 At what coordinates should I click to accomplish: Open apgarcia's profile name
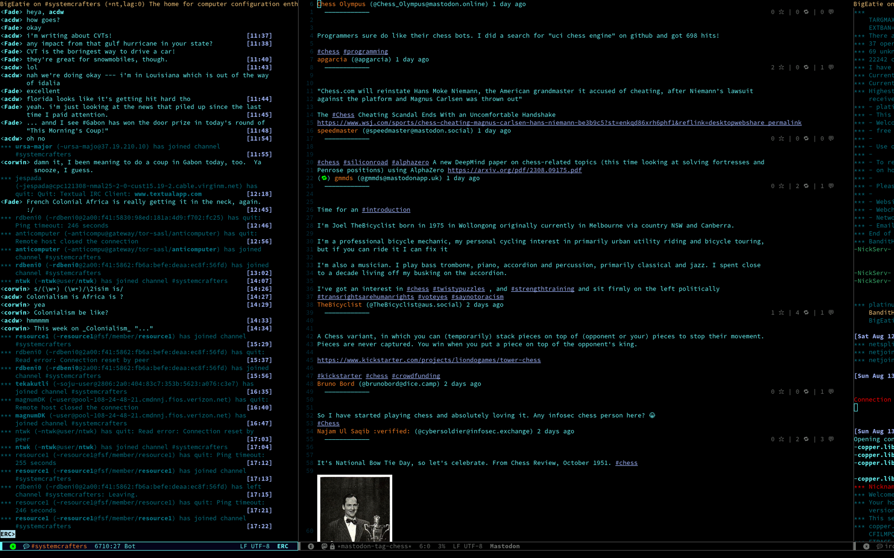332,59
